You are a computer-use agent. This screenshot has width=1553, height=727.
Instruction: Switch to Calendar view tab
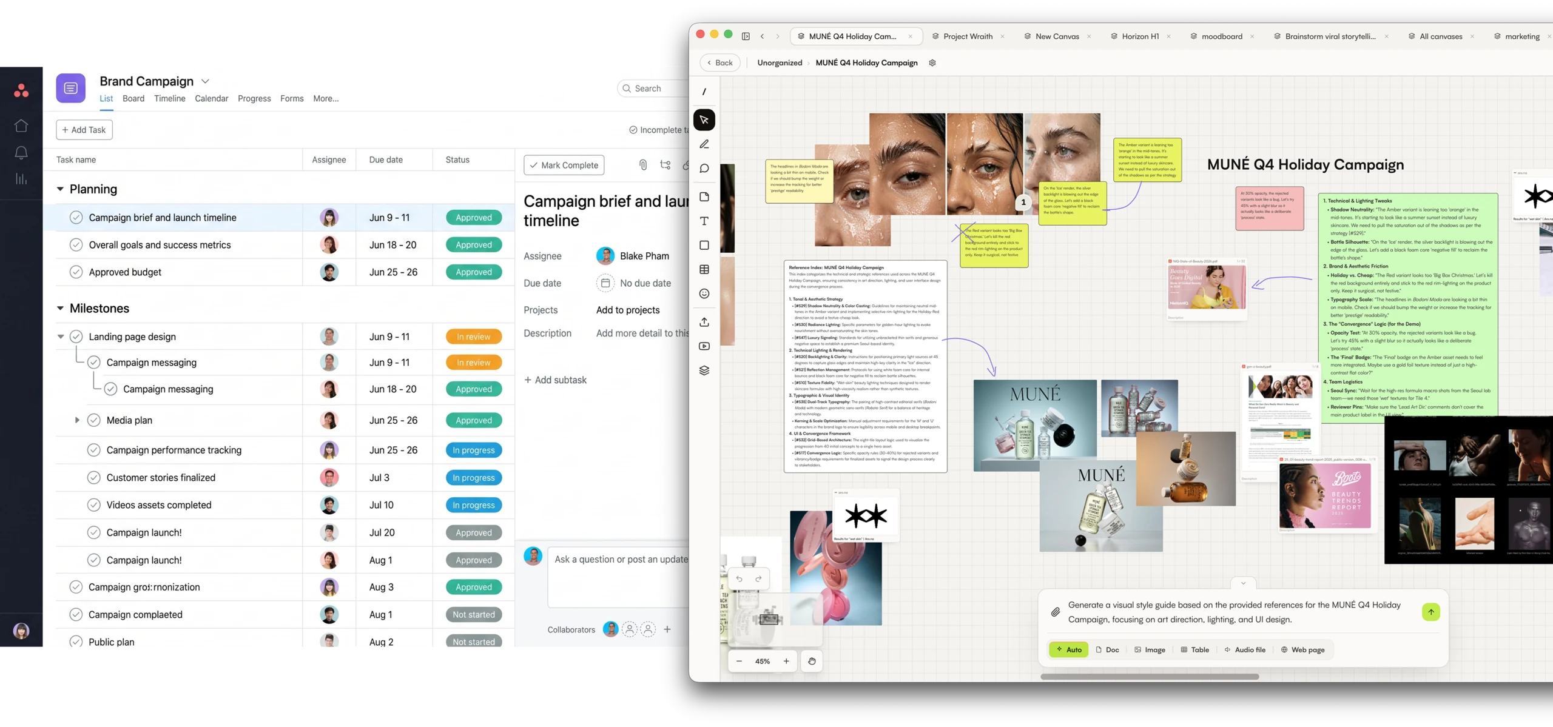tap(212, 98)
